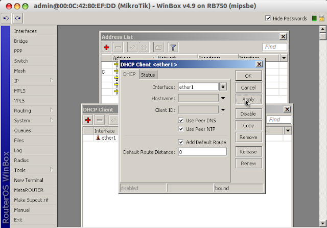Open the PPP menu item
The width and height of the screenshot is (327, 228).
pos(33,51)
